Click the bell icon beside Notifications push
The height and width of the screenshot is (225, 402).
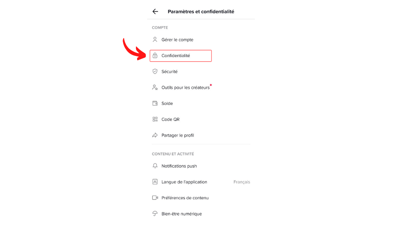155,166
